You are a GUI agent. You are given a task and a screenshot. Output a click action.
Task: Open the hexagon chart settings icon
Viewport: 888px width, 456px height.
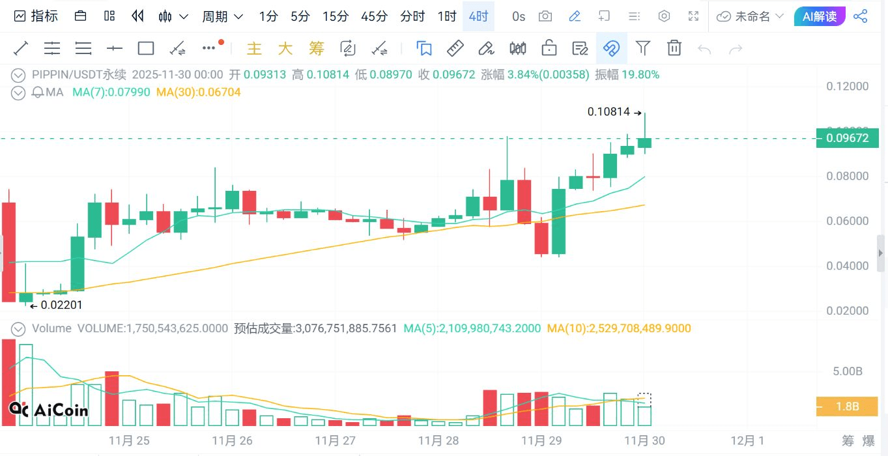point(664,16)
